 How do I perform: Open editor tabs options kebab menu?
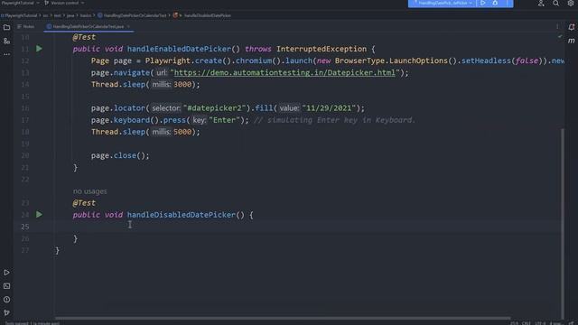click(557, 26)
